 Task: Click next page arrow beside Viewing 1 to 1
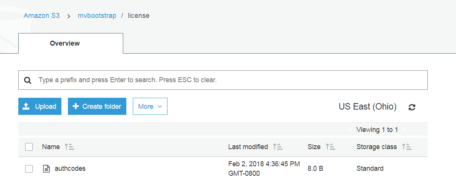(x=404, y=130)
